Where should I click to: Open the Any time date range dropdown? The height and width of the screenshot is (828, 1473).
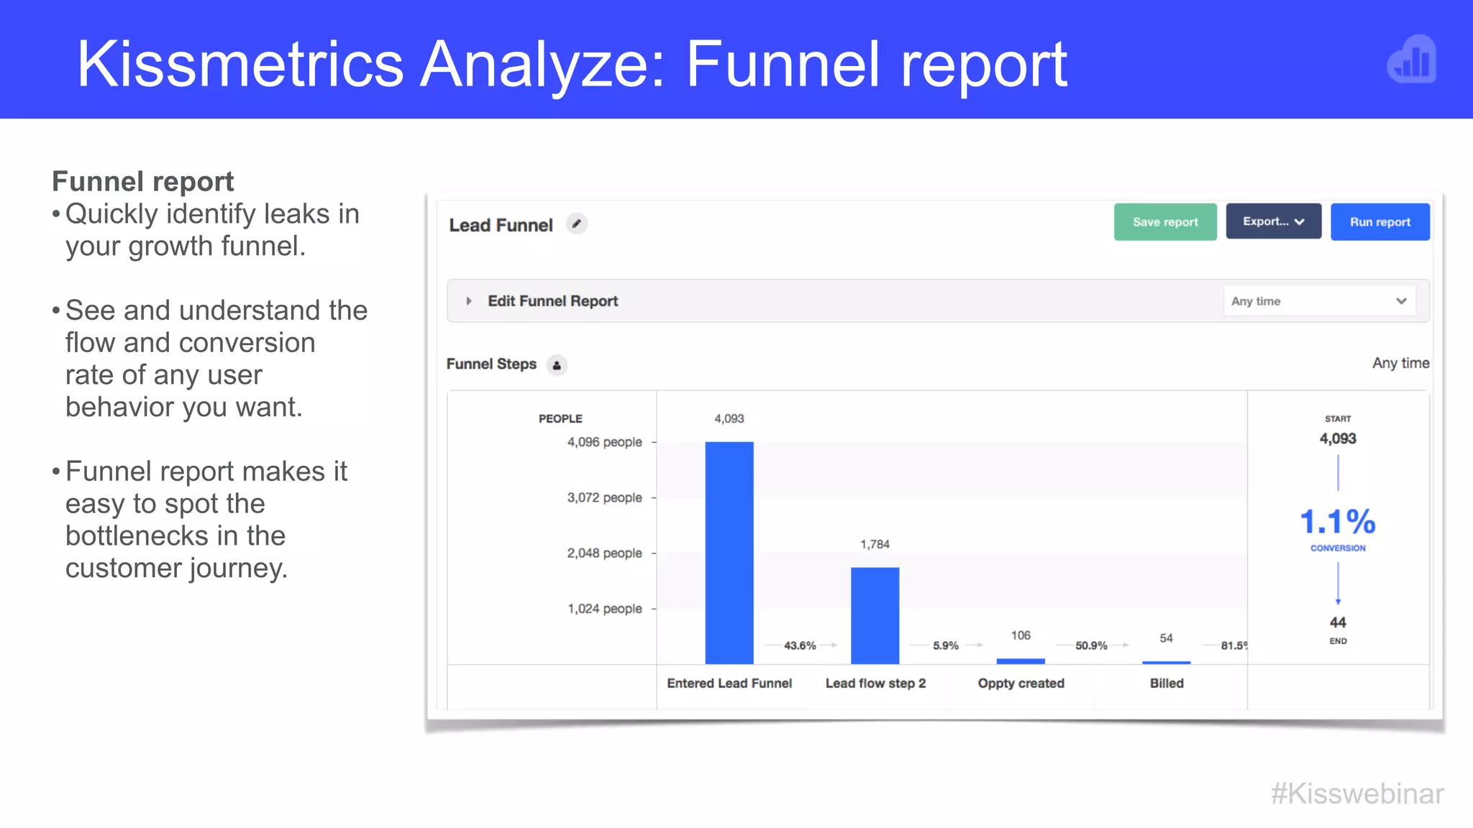click(1319, 301)
